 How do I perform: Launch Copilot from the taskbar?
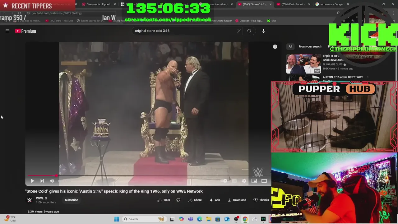(x=181, y=219)
